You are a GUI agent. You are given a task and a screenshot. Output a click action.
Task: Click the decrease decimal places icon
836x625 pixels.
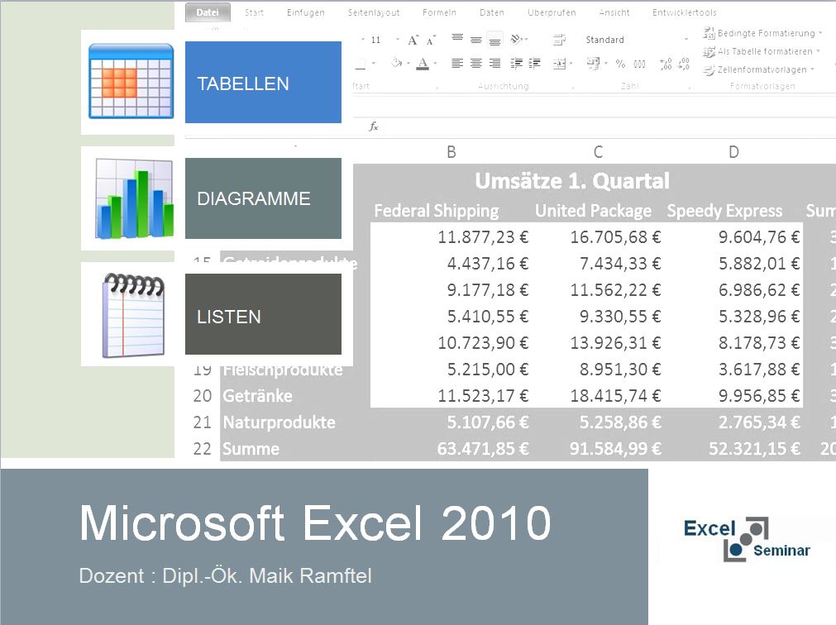pos(684,64)
